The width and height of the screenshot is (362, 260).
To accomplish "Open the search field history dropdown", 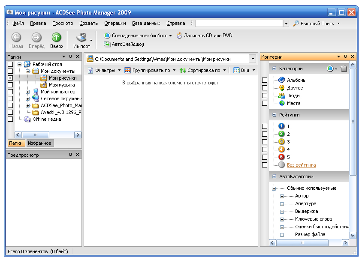I will pos(286,23).
